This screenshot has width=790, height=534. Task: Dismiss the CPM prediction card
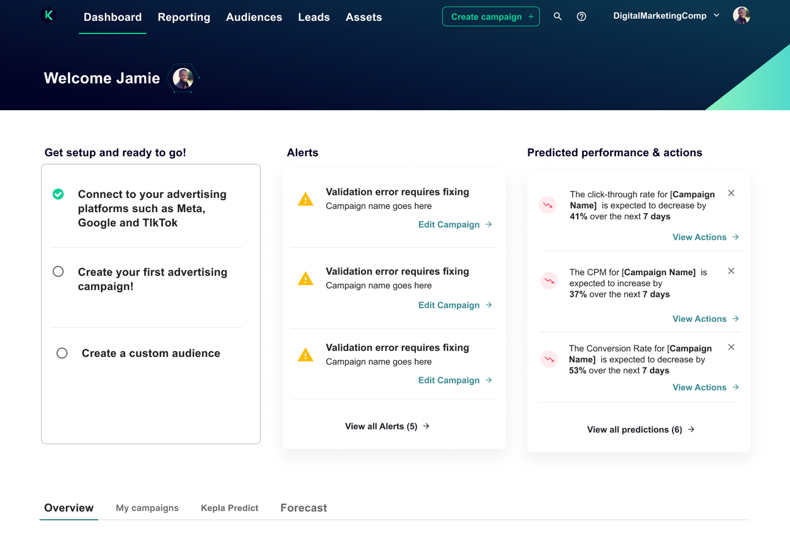click(x=731, y=271)
